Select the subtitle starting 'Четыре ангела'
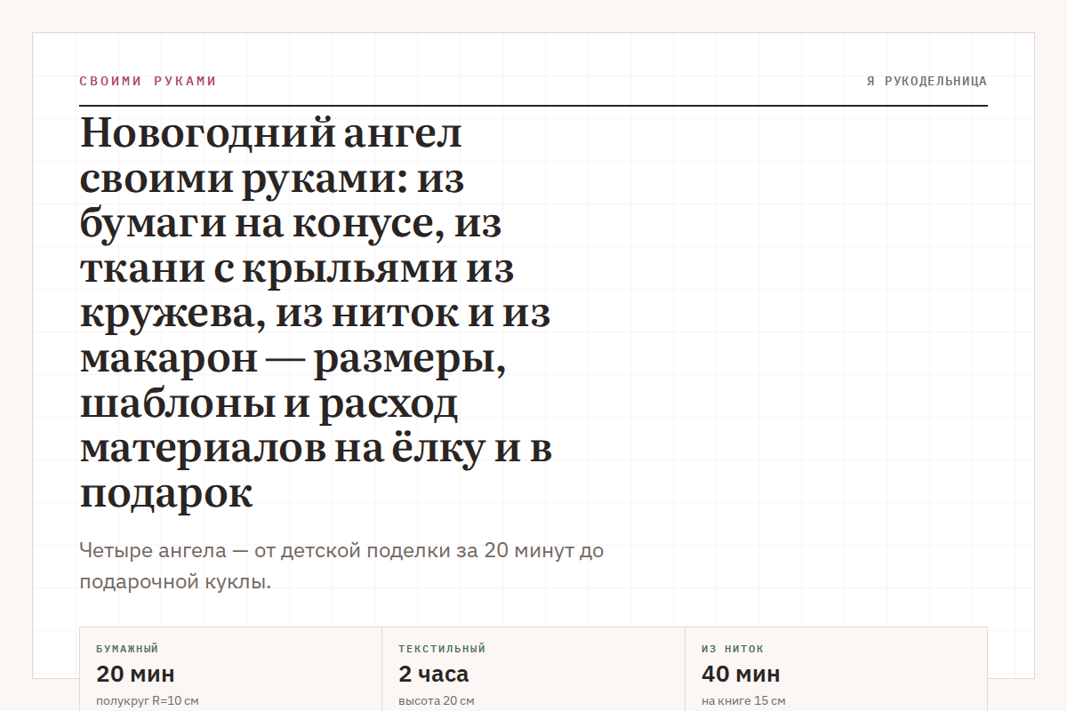1067x711 pixels. point(341,567)
